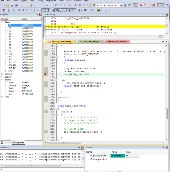
Task: Select the packet_count watch entry
Action: tap(99, 155)
